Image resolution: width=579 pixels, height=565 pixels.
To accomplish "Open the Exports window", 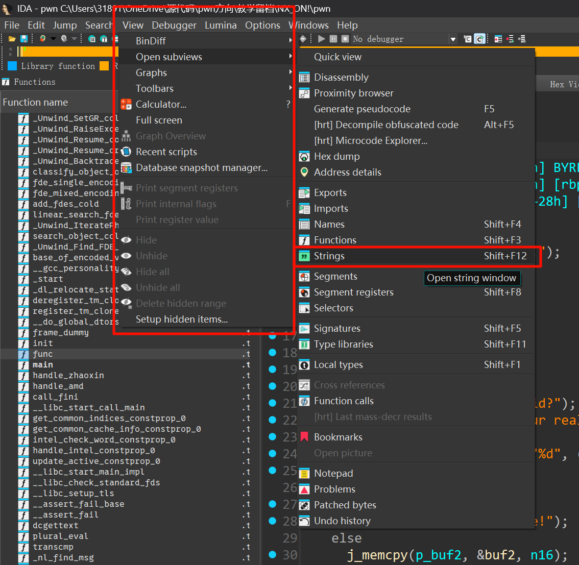I will point(416,192).
